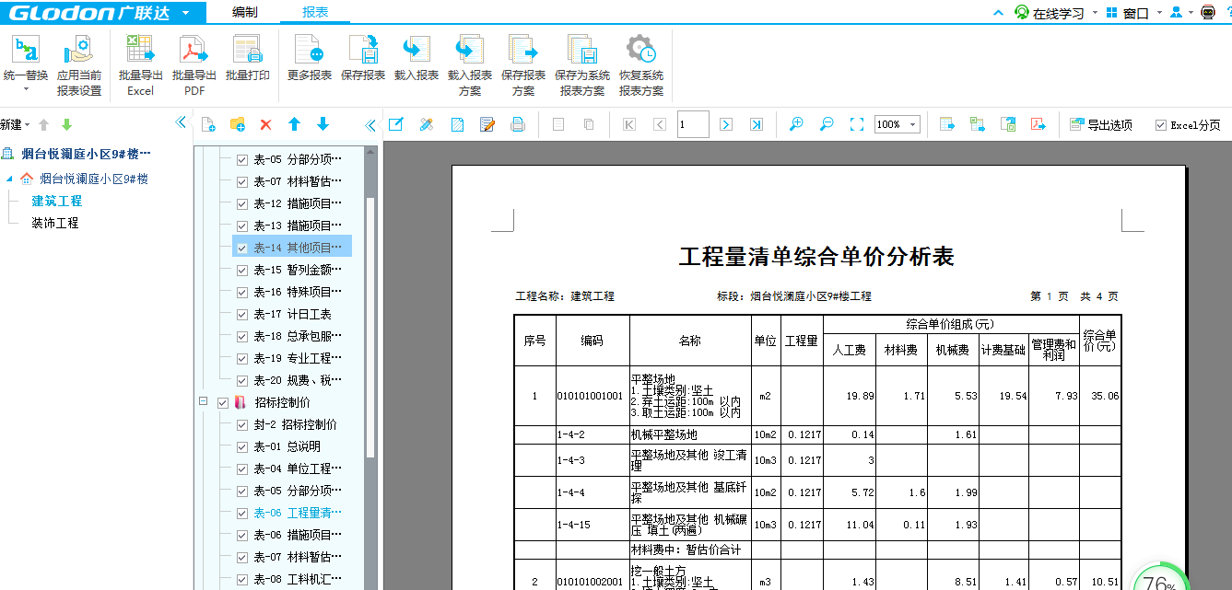Go to the next page
Image resolution: width=1232 pixels, height=590 pixels.
coord(726,124)
